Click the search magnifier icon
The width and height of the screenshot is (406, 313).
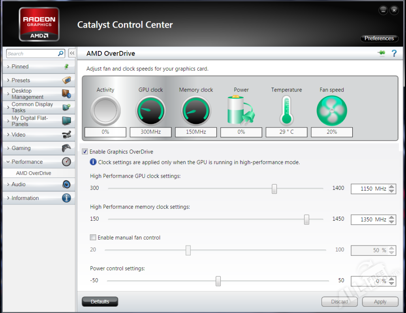(61, 53)
